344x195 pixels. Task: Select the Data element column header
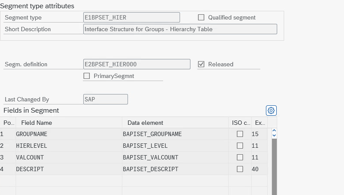point(145,123)
